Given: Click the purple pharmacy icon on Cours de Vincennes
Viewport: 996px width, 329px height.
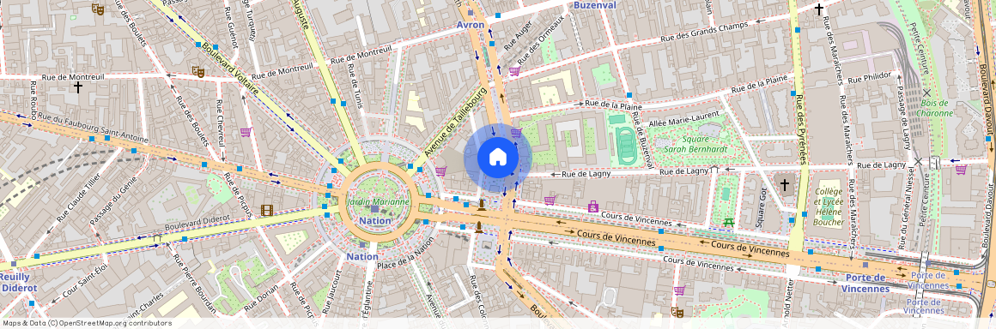Looking at the screenshot, I should click(x=592, y=206).
